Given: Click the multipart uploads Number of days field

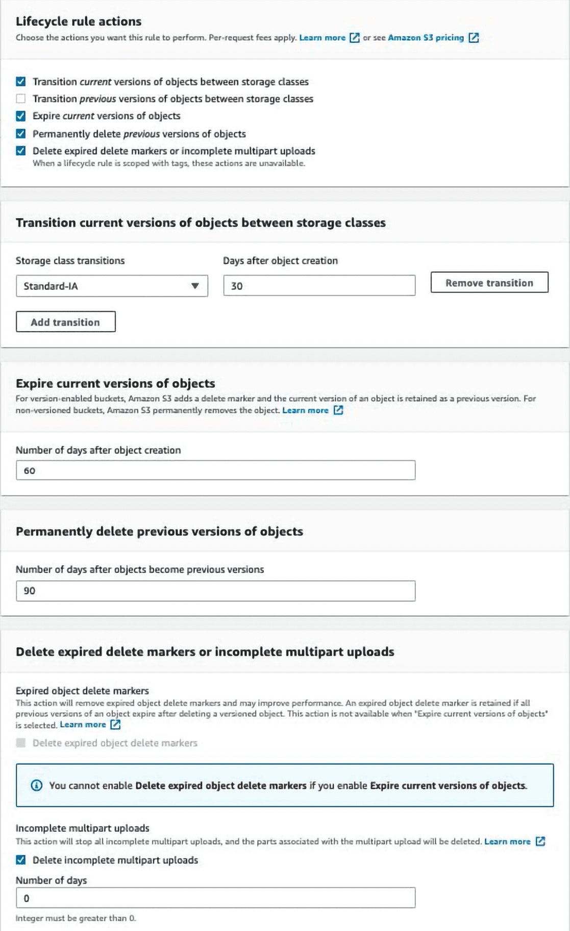Looking at the screenshot, I should tap(215, 898).
